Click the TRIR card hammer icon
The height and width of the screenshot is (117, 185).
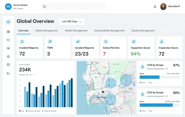50,42
